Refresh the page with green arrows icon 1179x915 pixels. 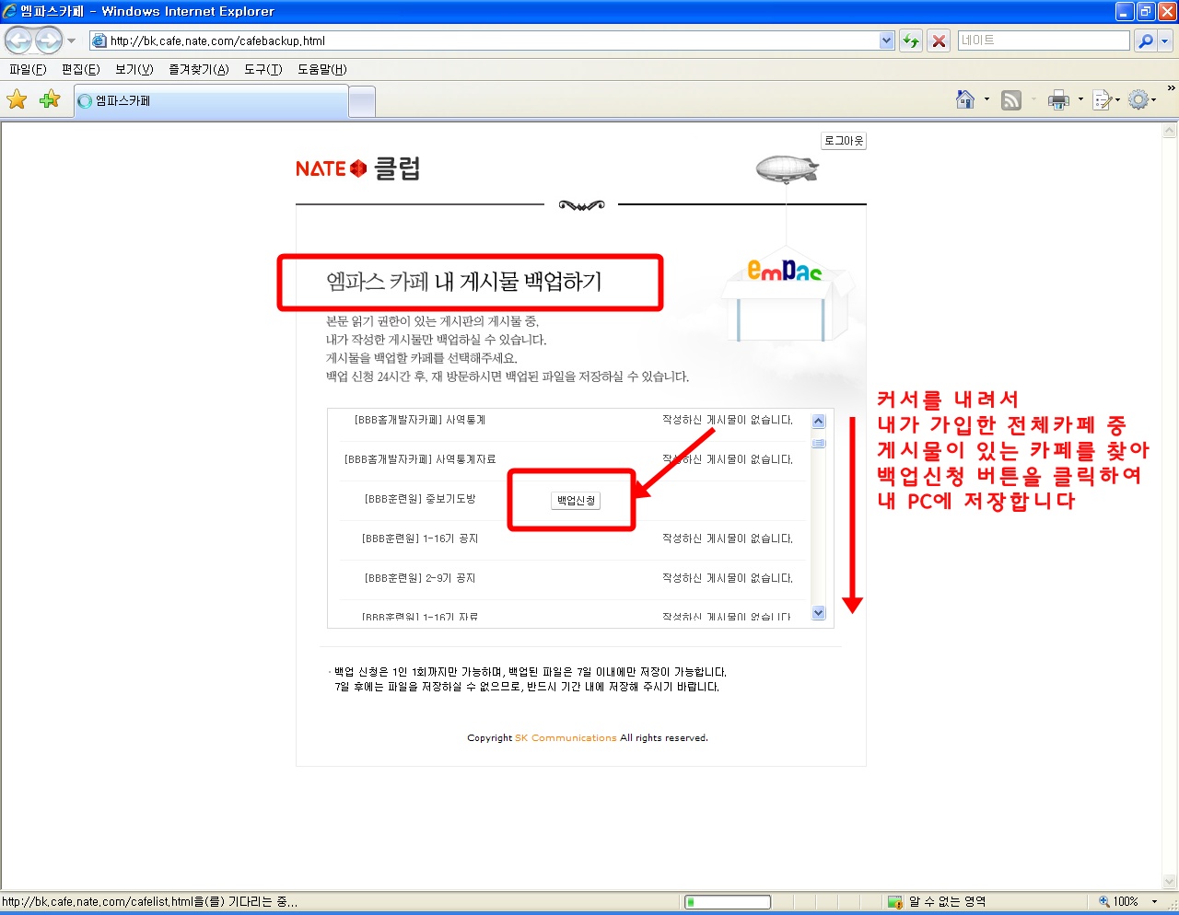(910, 41)
